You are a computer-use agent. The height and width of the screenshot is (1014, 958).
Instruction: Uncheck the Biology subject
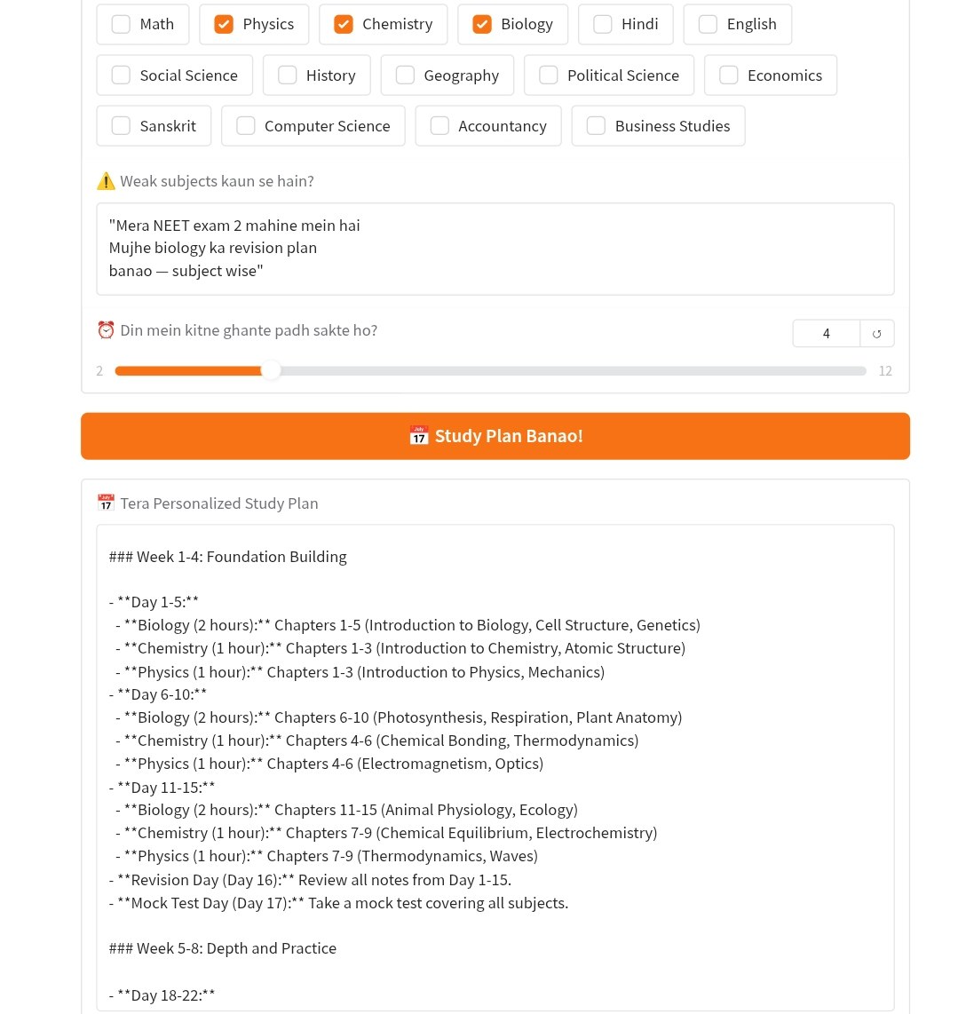pyautogui.click(x=481, y=24)
